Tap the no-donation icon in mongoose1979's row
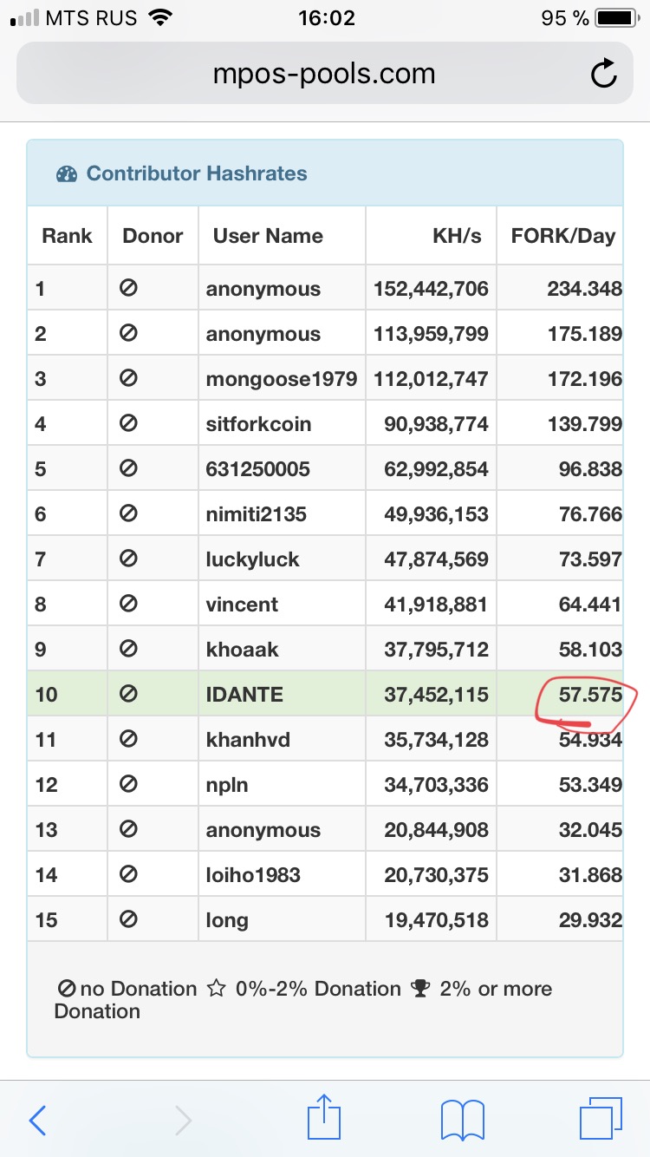This screenshot has width=650, height=1157. point(128,378)
